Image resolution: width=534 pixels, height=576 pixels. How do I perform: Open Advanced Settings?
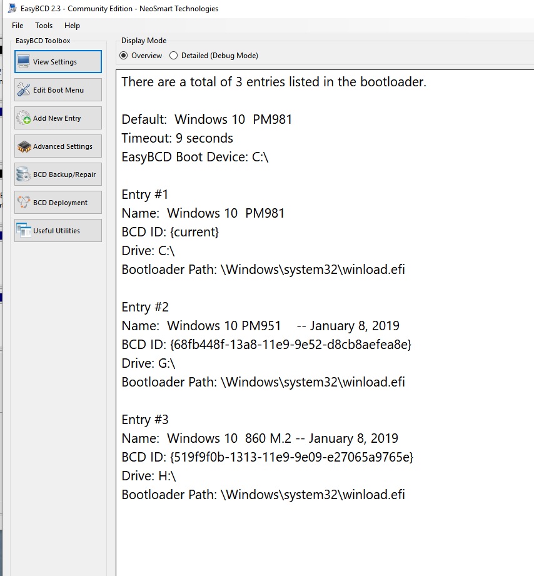click(58, 146)
